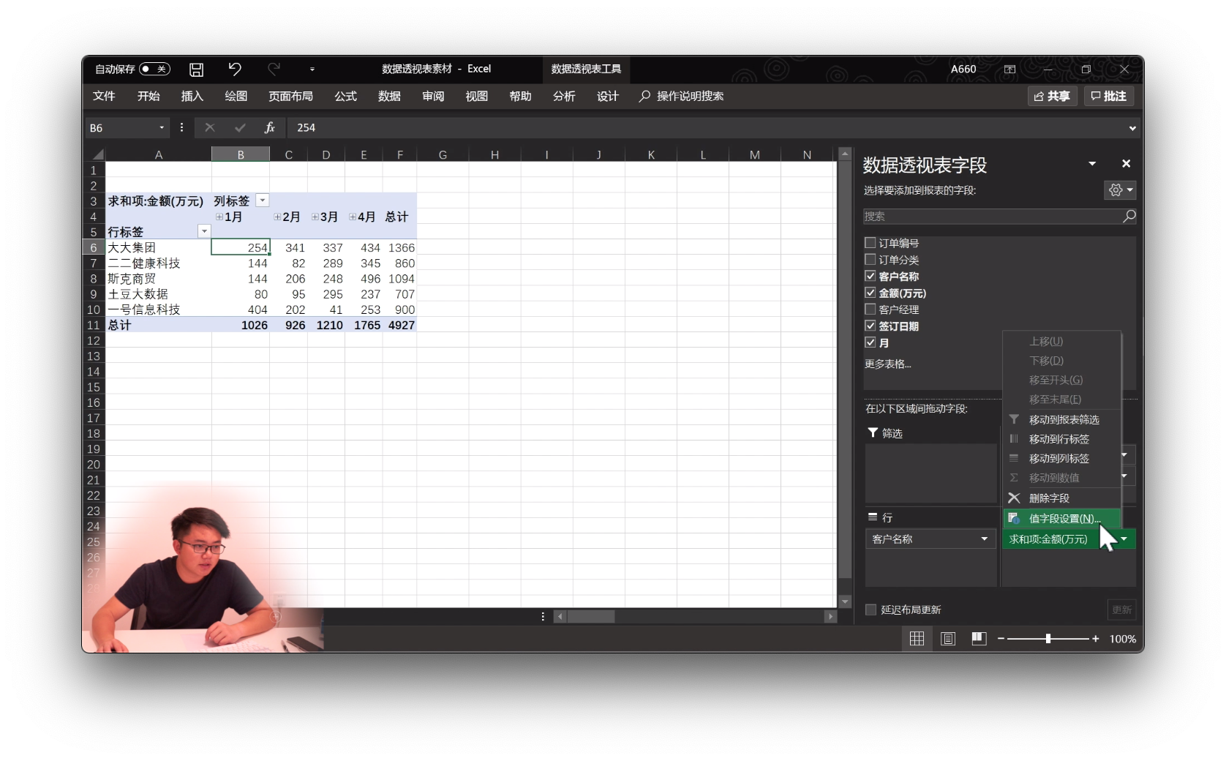This screenshot has width=1226, height=761.
Task: Open the 客户名称 row field dropdown
Action: point(984,539)
